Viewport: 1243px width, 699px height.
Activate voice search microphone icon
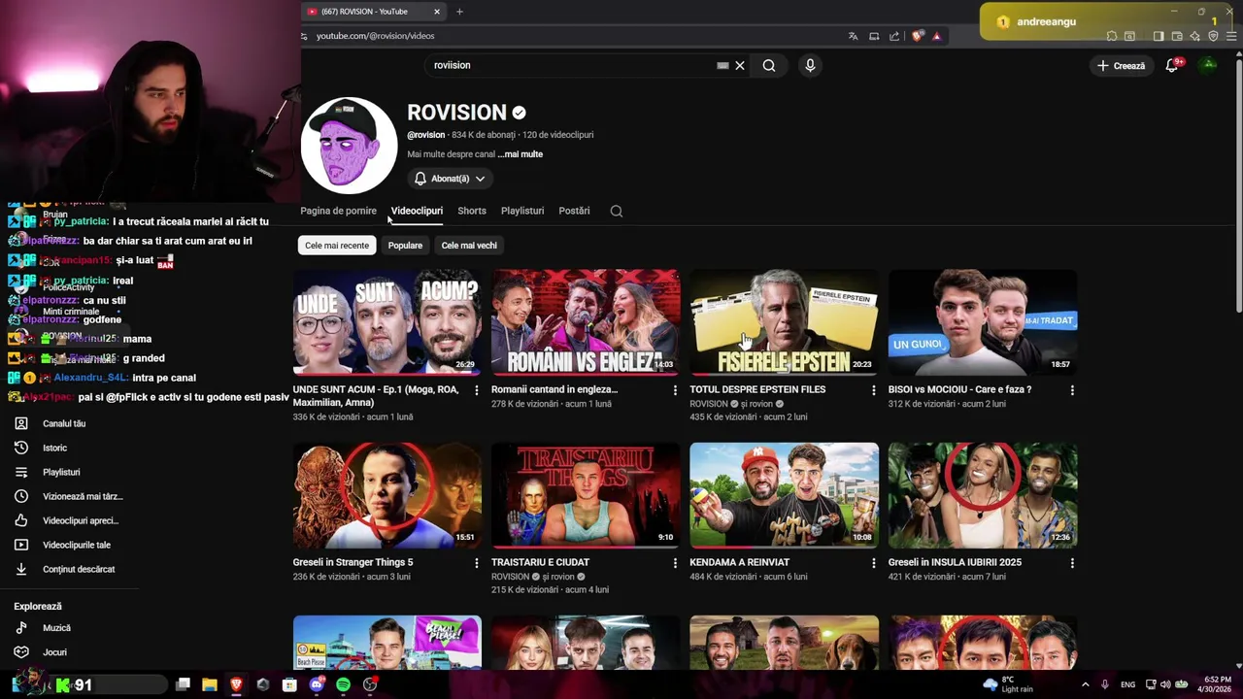[x=810, y=65]
